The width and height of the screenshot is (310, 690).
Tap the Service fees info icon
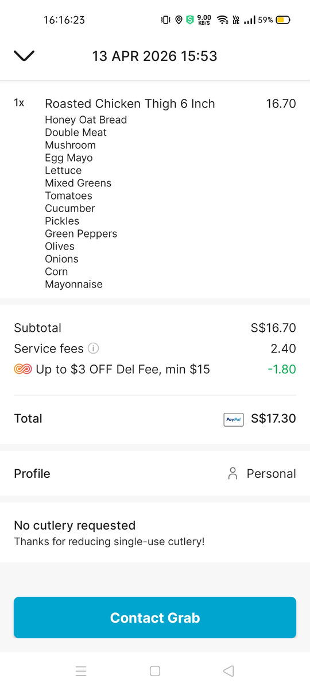[x=94, y=348]
